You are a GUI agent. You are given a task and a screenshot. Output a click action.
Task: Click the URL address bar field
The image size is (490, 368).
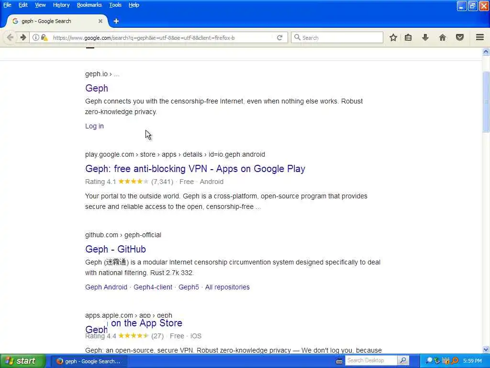(159, 37)
